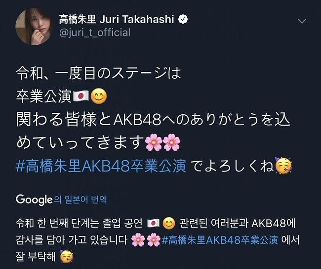The width and height of the screenshot is (321, 269).
Task: Click the first cherry blossom emoji in tweet
Action: click(154, 142)
